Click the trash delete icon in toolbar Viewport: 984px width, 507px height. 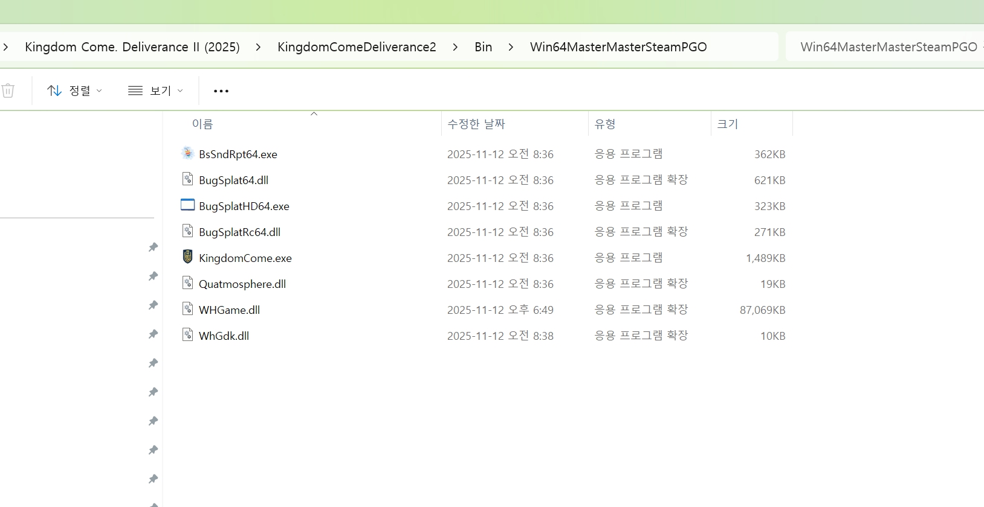point(8,91)
